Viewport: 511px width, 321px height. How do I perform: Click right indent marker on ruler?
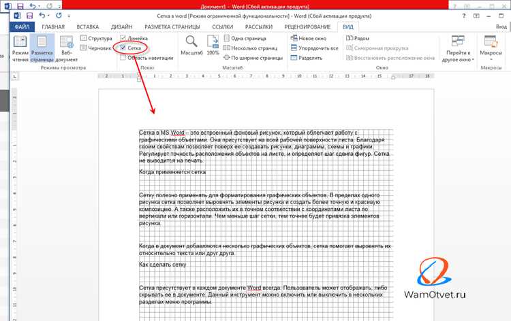(393, 78)
